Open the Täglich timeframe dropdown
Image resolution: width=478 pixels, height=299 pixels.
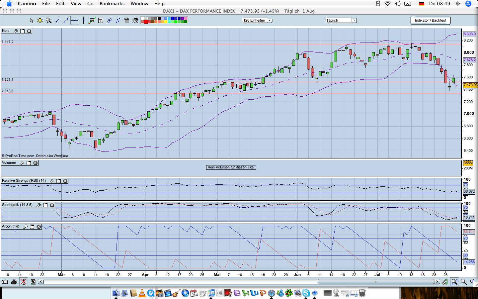(x=341, y=21)
